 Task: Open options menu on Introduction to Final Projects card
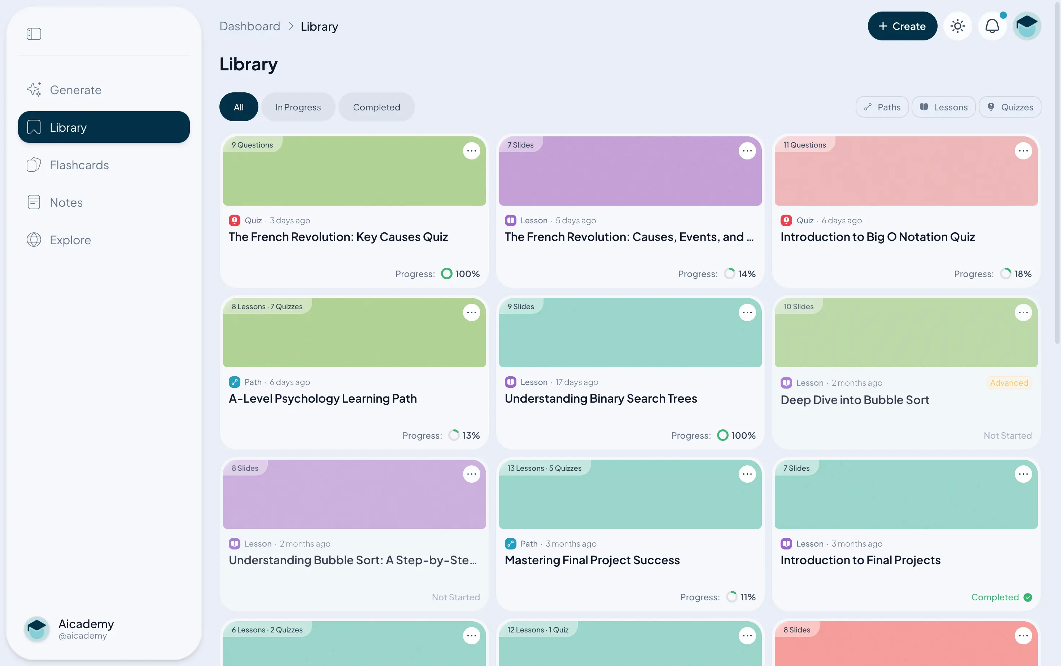tap(1023, 474)
